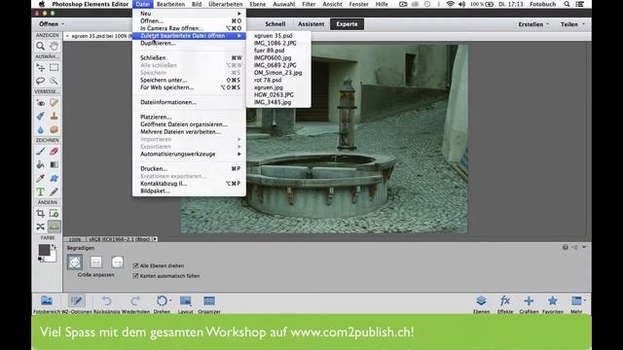Select the Pencil tool

55,192
